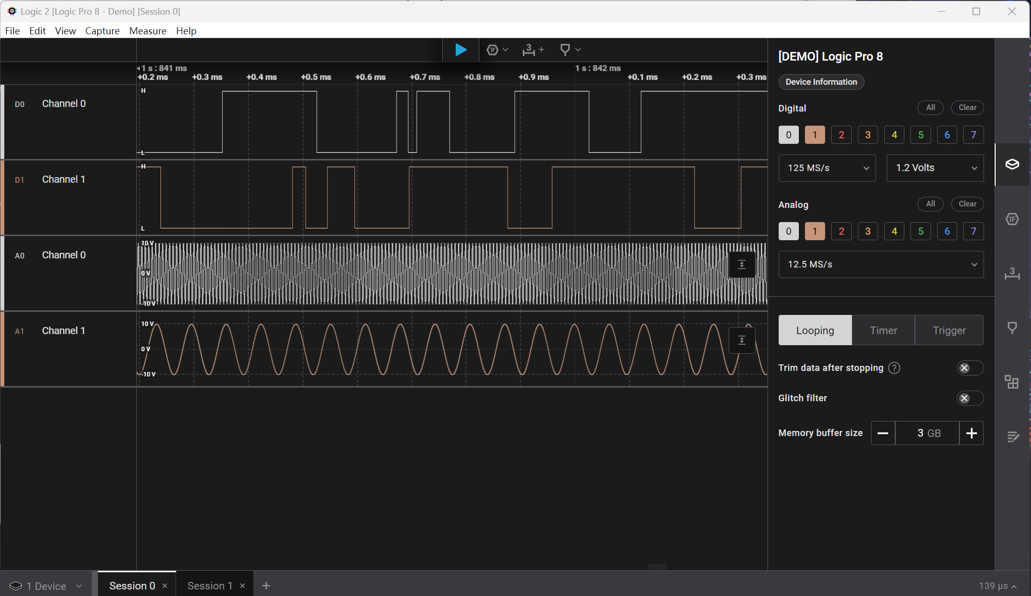This screenshot has height=596, width=1031.
Task: Open the 125 MS/s digital sample rate dropdown
Action: coord(827,168)
